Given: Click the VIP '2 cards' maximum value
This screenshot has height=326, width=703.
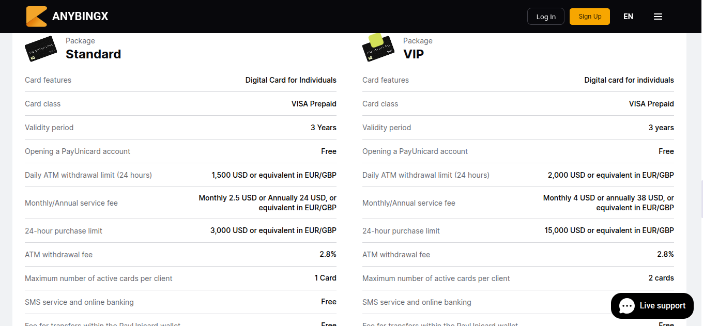Looking at the screenshot, I should 661,278.
